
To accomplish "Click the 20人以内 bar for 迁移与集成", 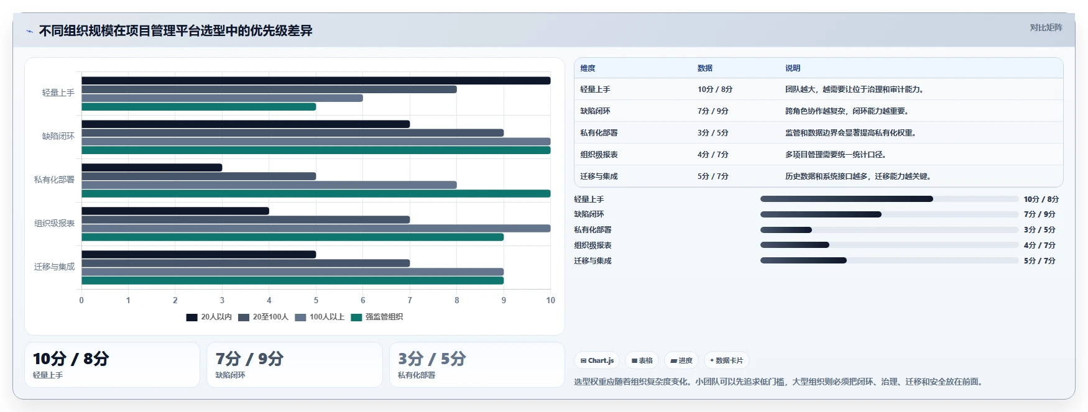I will click(x=199, y=255).
